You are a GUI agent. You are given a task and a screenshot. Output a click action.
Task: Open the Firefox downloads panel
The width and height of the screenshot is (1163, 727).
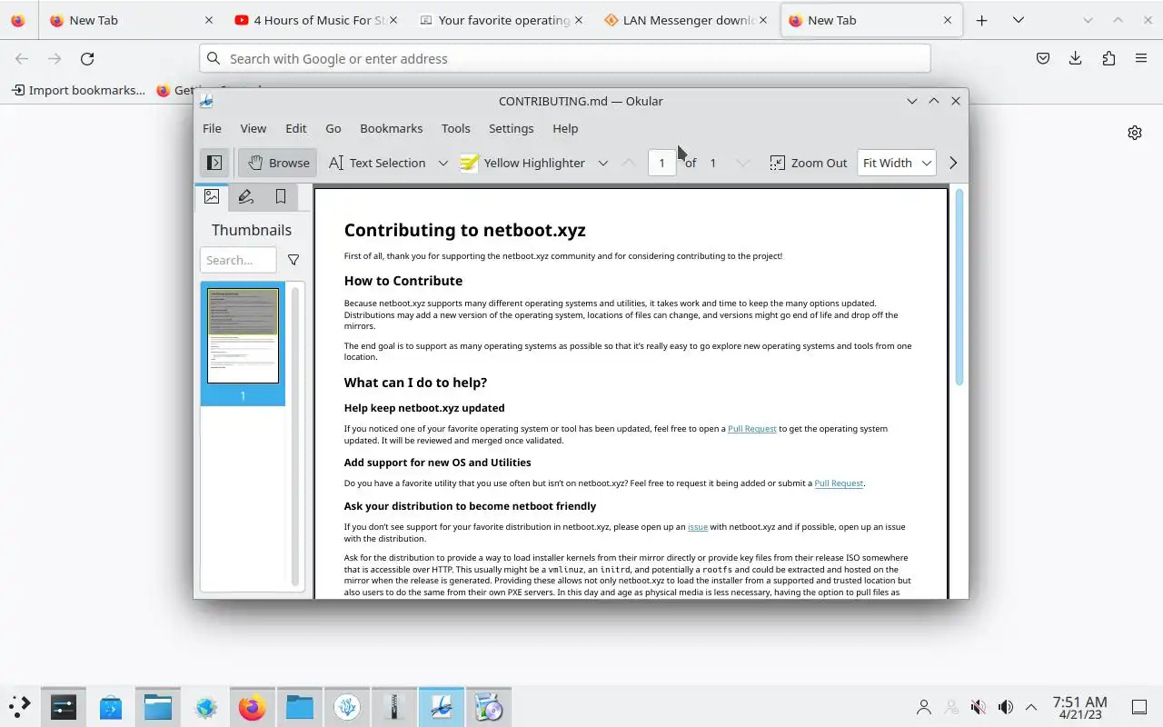[1076, 58]
